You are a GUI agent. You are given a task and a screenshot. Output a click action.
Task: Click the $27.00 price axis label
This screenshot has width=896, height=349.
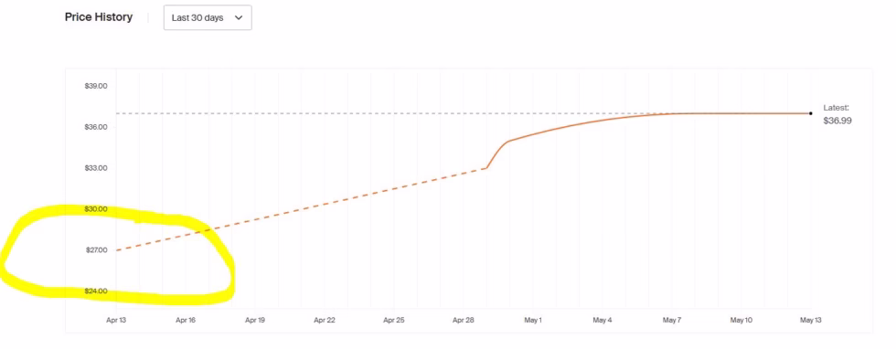point(96,250)
